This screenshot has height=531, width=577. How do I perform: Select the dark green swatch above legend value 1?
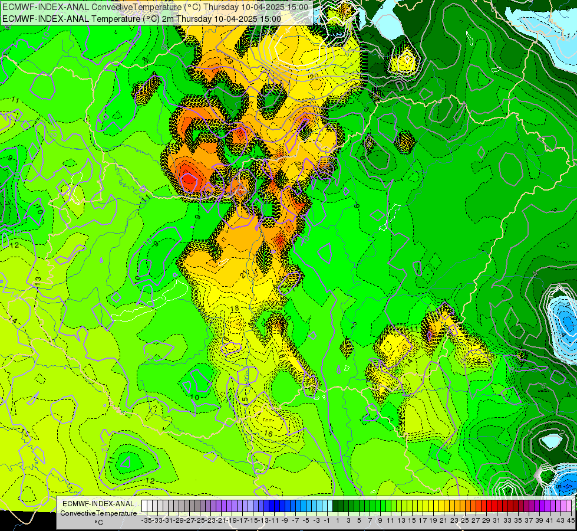(x=335, y=506)
